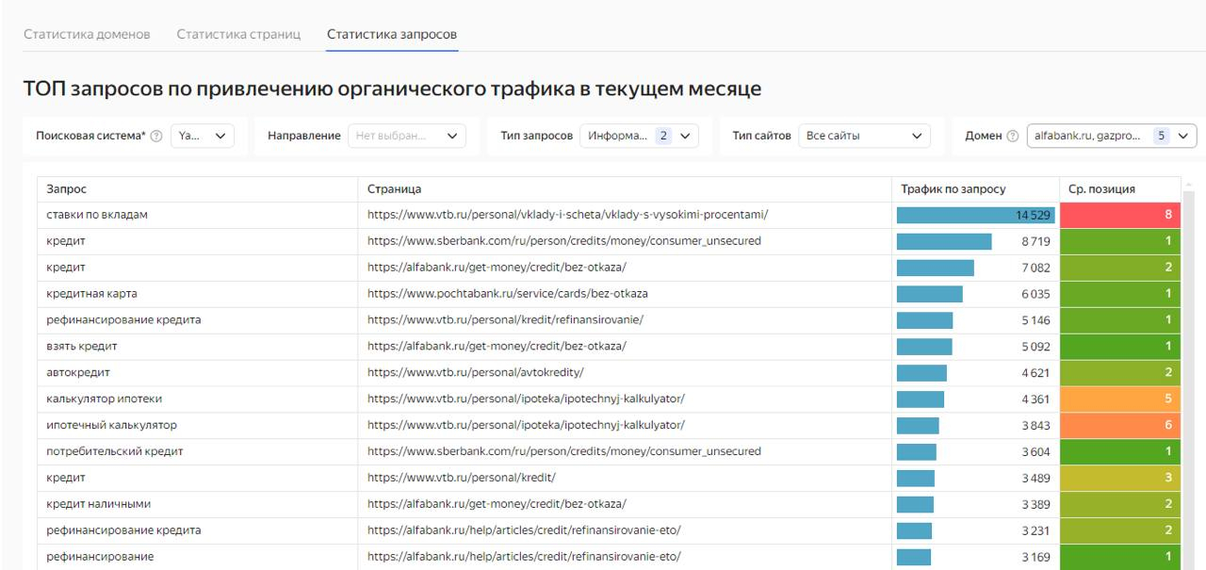Click the Запрос column header
The image size is (1206, 570).
click(66, 189)
